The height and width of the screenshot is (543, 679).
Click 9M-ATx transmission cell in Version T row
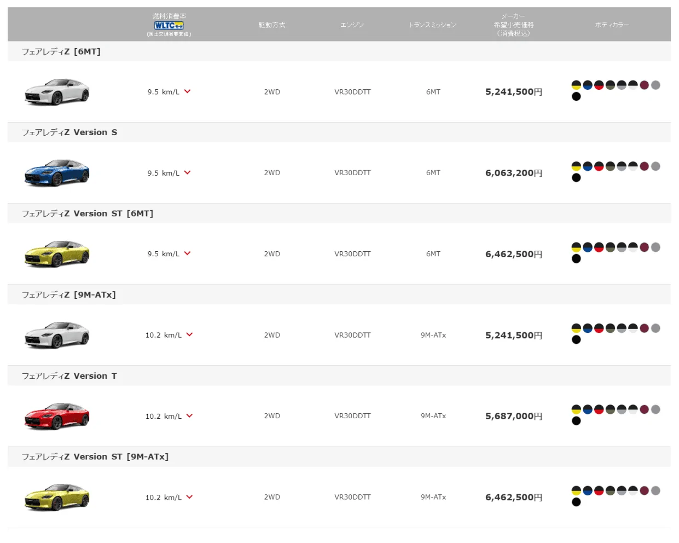point(433,416)
